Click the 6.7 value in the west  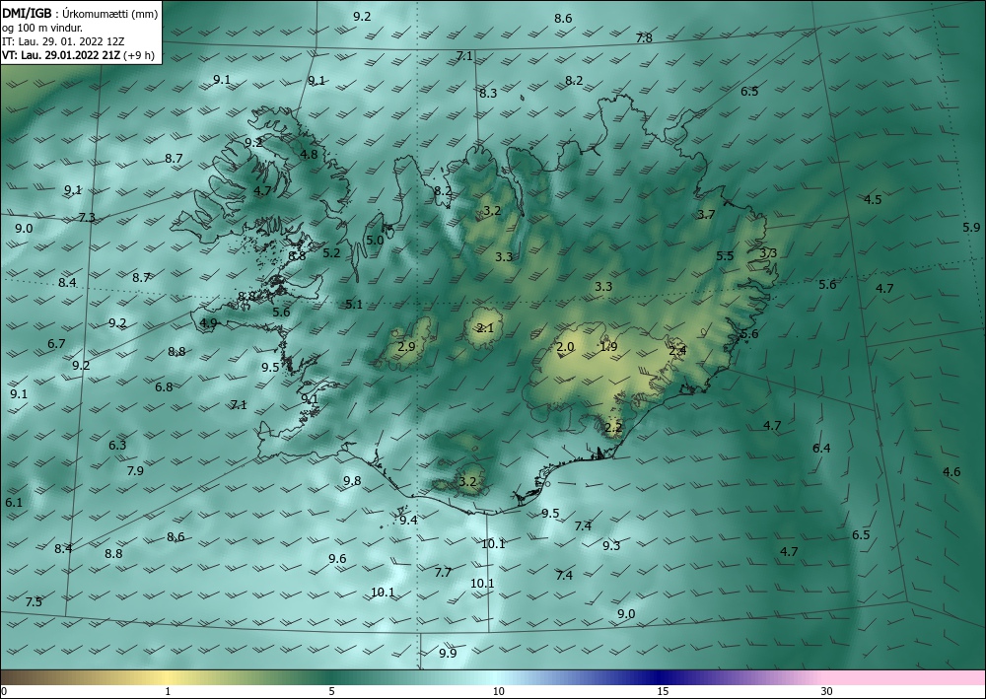[x=56, y=344]
